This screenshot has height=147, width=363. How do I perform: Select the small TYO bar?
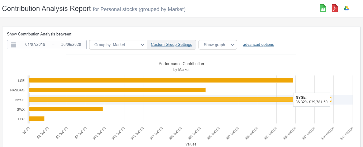click(x=36, y=119)
